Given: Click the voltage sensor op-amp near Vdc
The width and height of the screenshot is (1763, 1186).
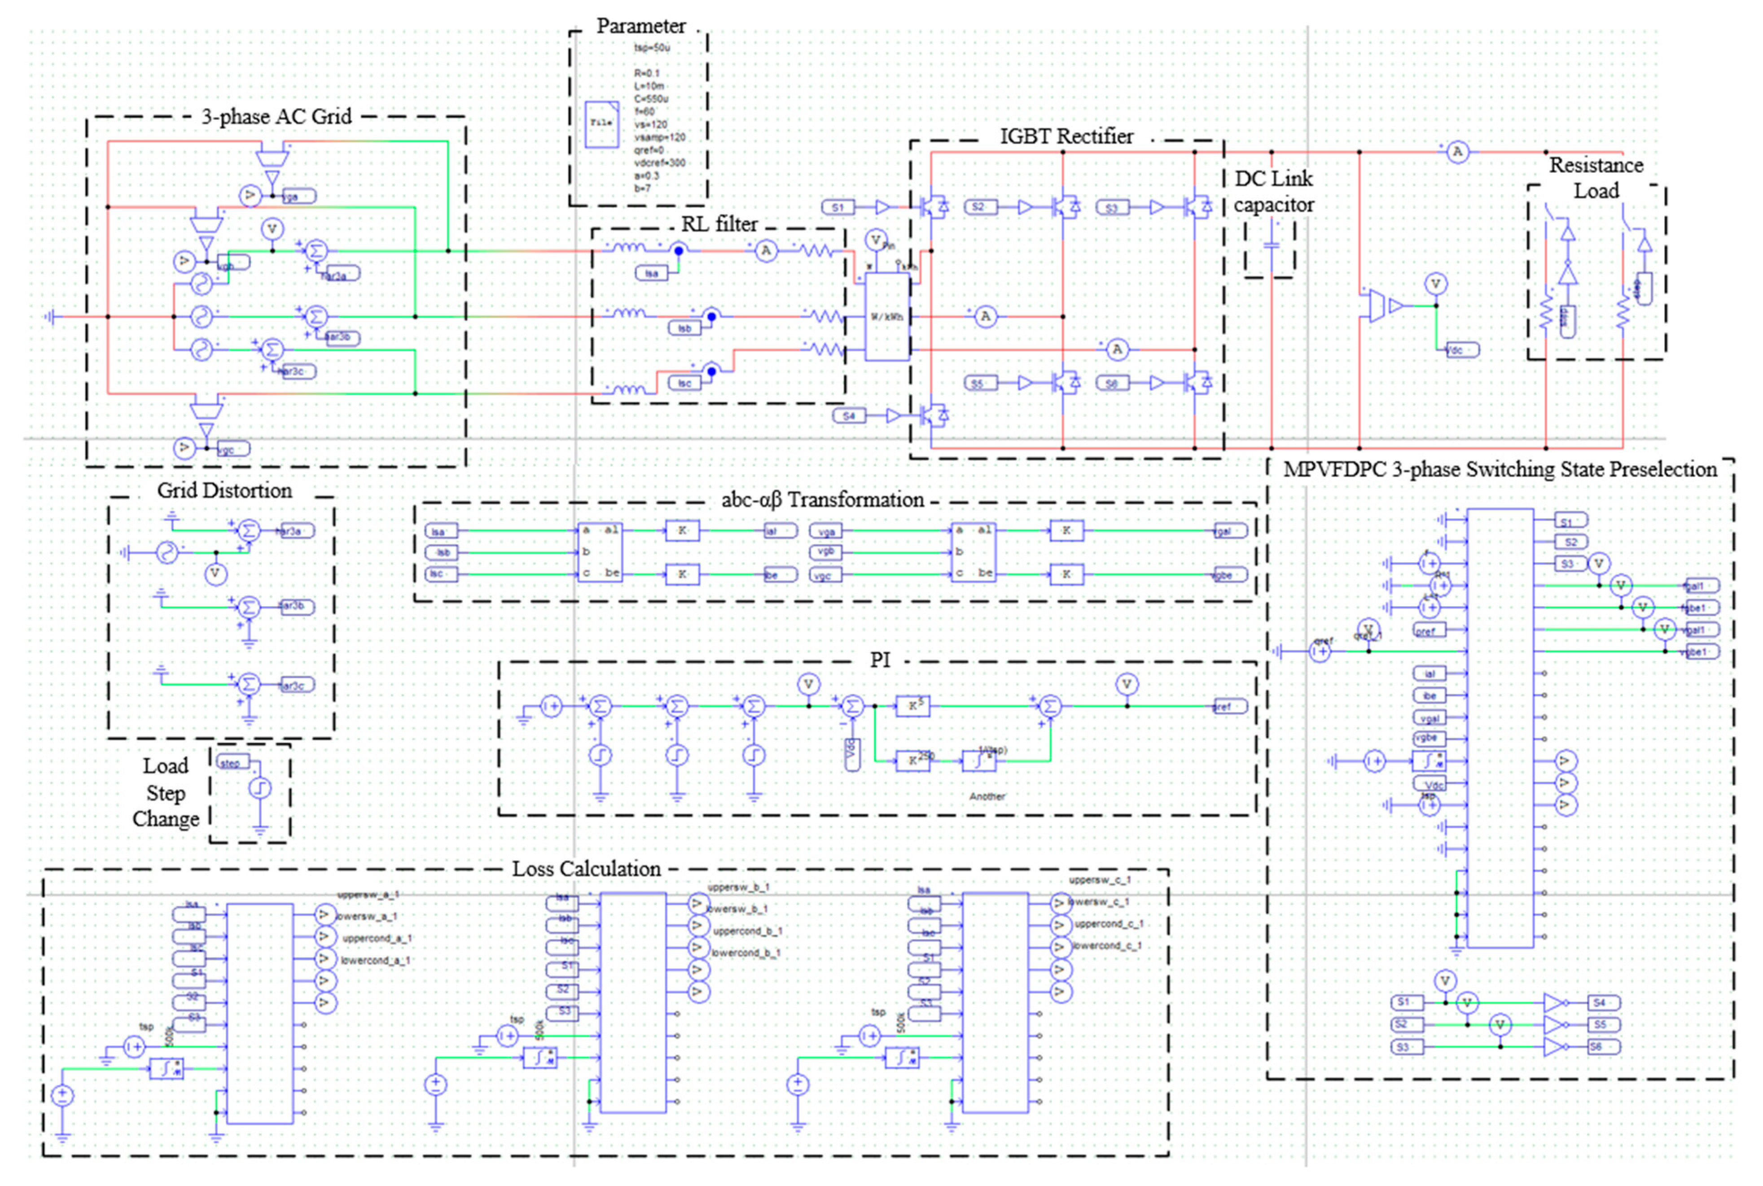Looking at the screenshot, I should 1378,306.
